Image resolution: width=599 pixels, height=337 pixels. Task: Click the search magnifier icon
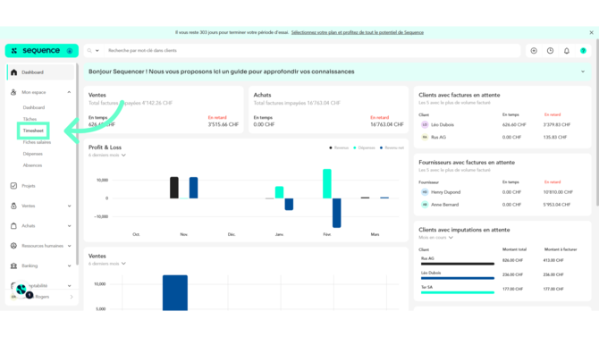coord(89,50)
